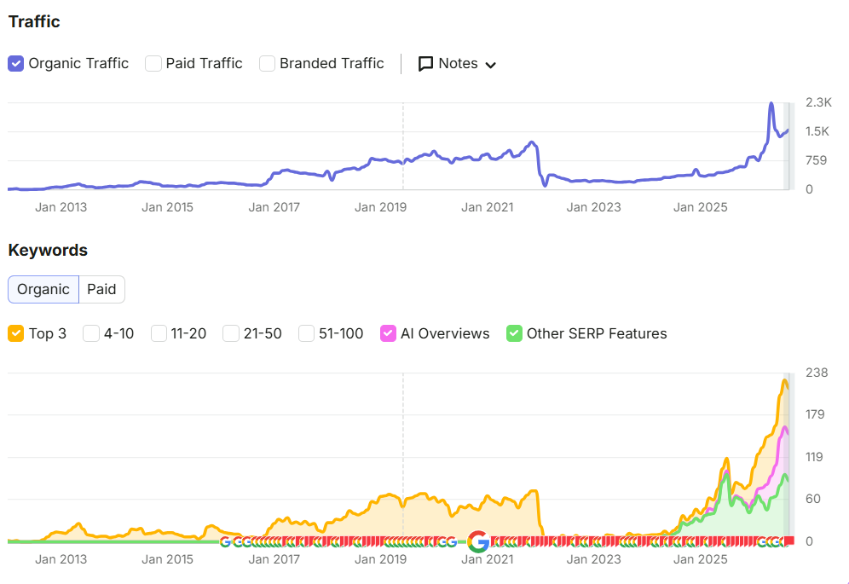Enable the Paid Traffic checkbox
The height and width of the screenshot is (584, 849).
tap(153, 63)
